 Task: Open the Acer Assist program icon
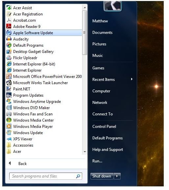[x=9, y=8]
